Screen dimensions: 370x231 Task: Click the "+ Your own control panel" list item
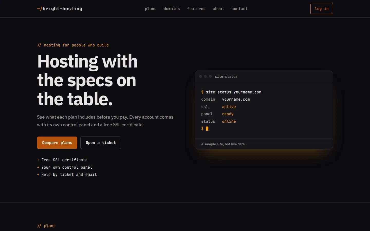[64, 167]
